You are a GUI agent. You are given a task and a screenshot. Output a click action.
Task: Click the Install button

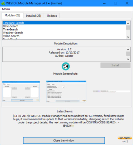tap(115, 65)
